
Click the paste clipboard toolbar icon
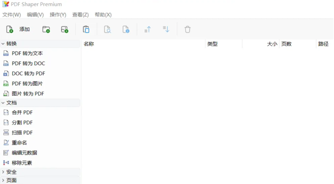click(x=86, y=29)
